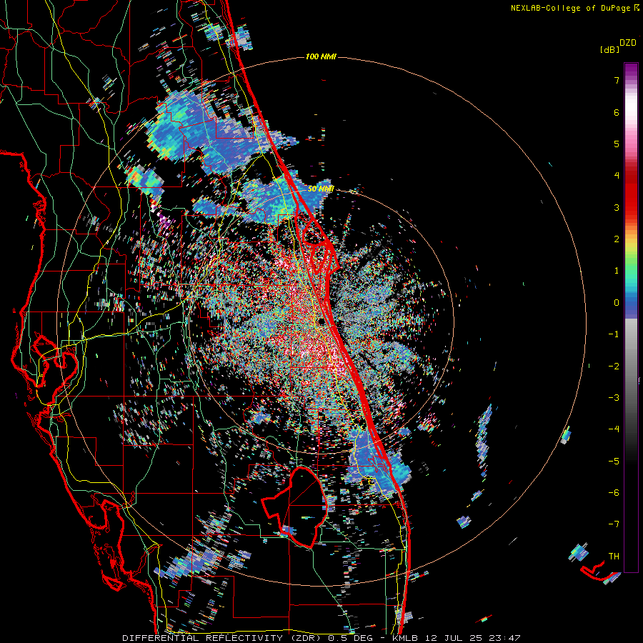
Task: Click the DZD color scale title
Action: click(628, 43)
